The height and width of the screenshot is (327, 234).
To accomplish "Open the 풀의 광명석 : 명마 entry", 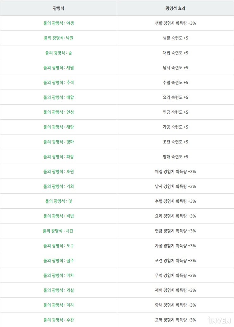I will [58, 142].
